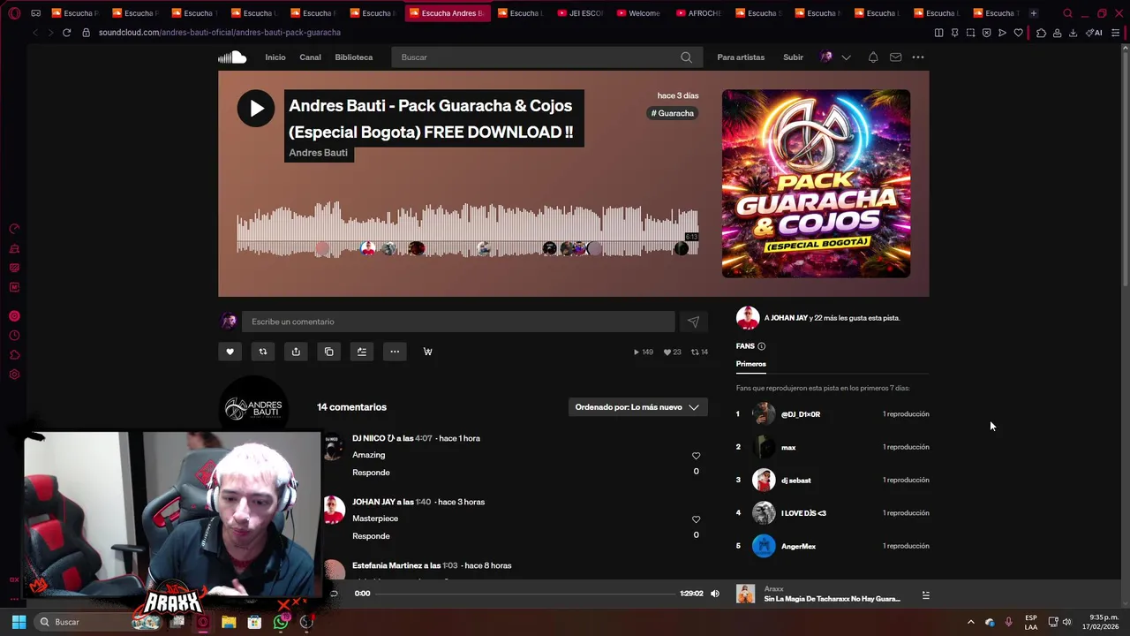Open the more options ellipsis under the track

[x=395, y=352]
